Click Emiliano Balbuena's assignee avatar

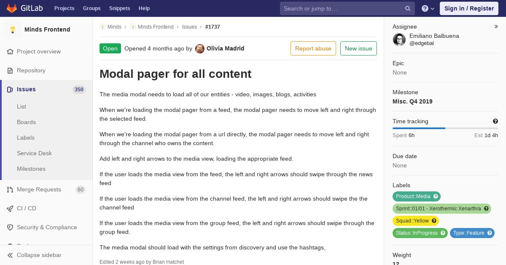[x=399, y=40]
